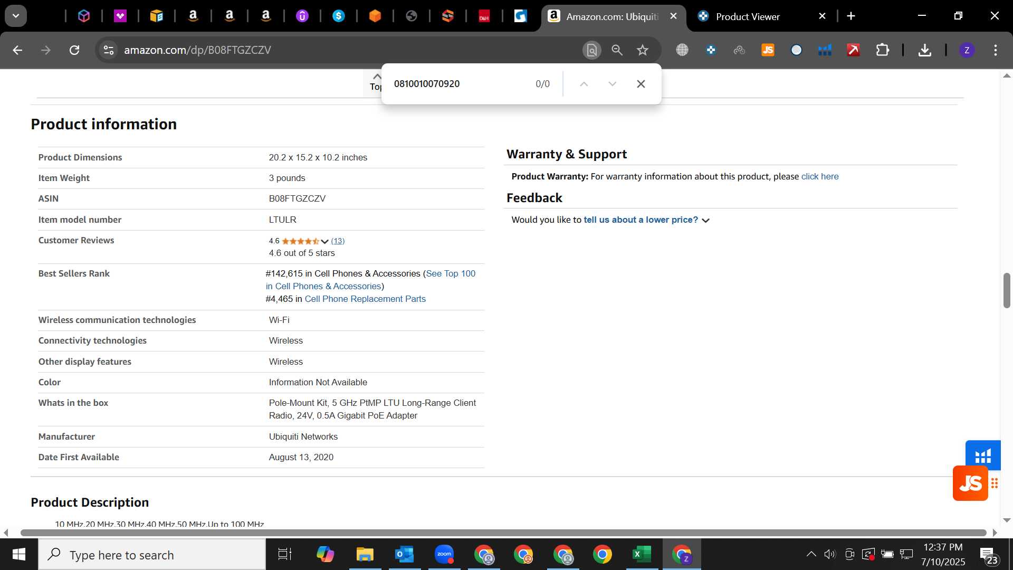Click the vertical page scrollbar thumb
The height and width of the screenshot is (570, 1013).
tap(1007, 290)
